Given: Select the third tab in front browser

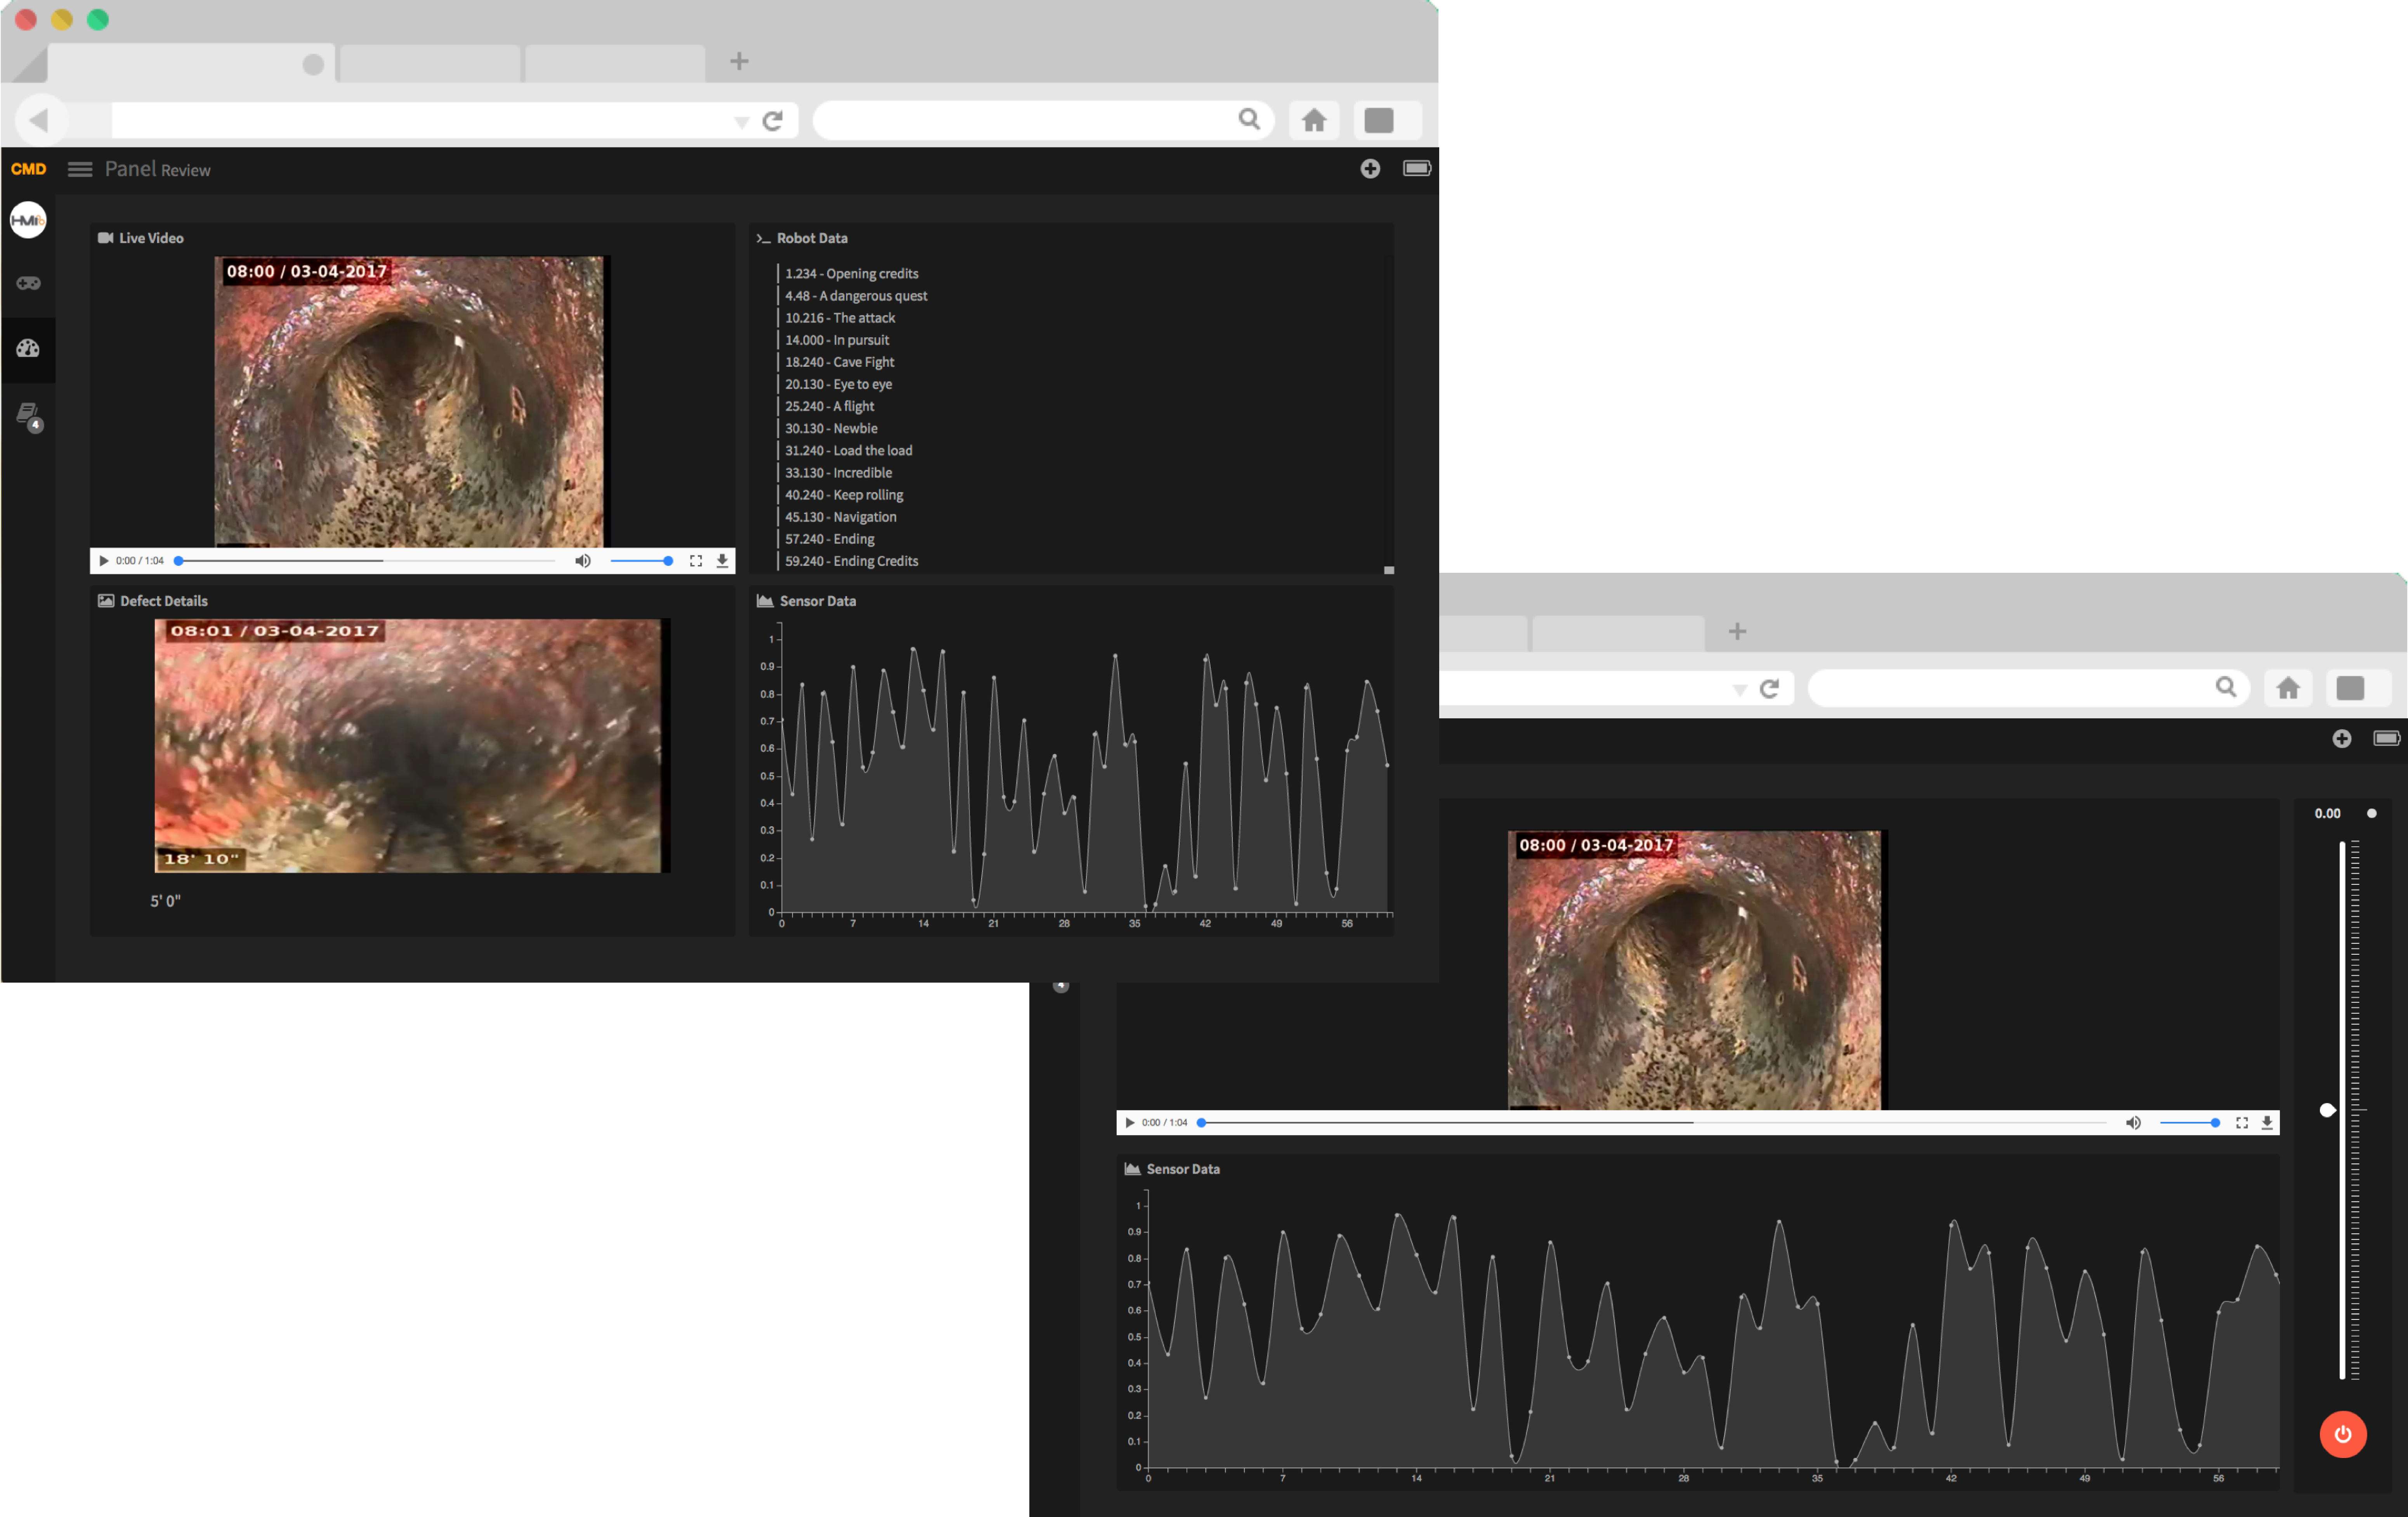Looking at the screenshot, I should [615, 63].
